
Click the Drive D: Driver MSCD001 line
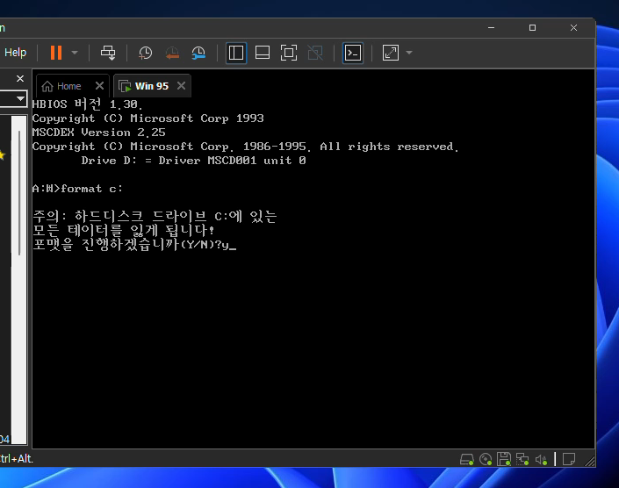(193, 161)
